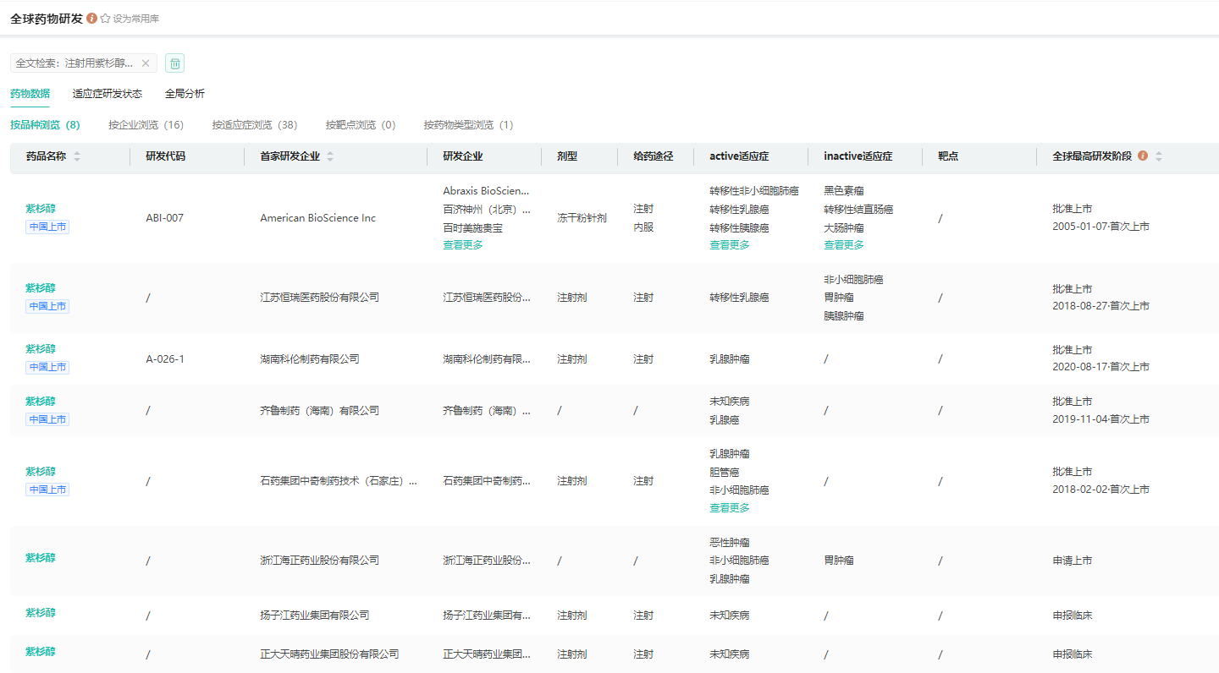Select 按药物类型浏览 (1) view

(468, 125)
